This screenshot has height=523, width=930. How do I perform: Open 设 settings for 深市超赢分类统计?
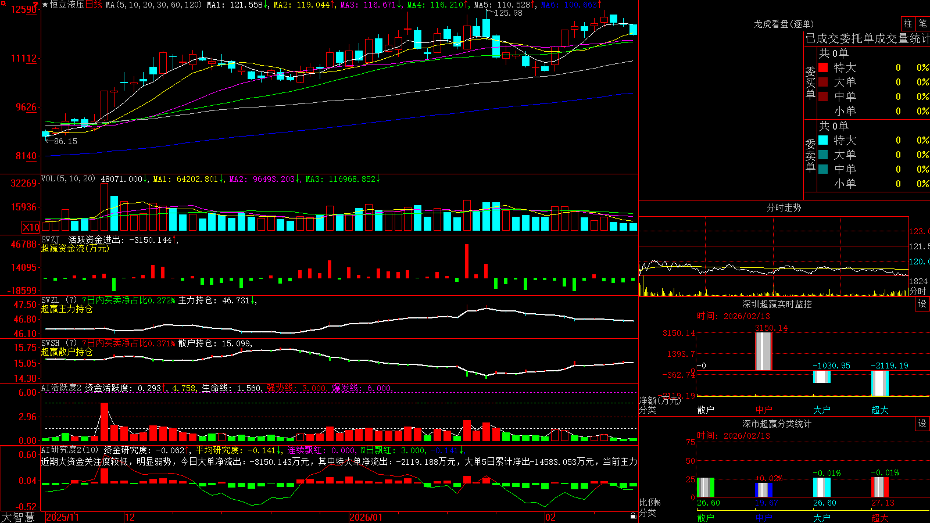pos(922,424)
